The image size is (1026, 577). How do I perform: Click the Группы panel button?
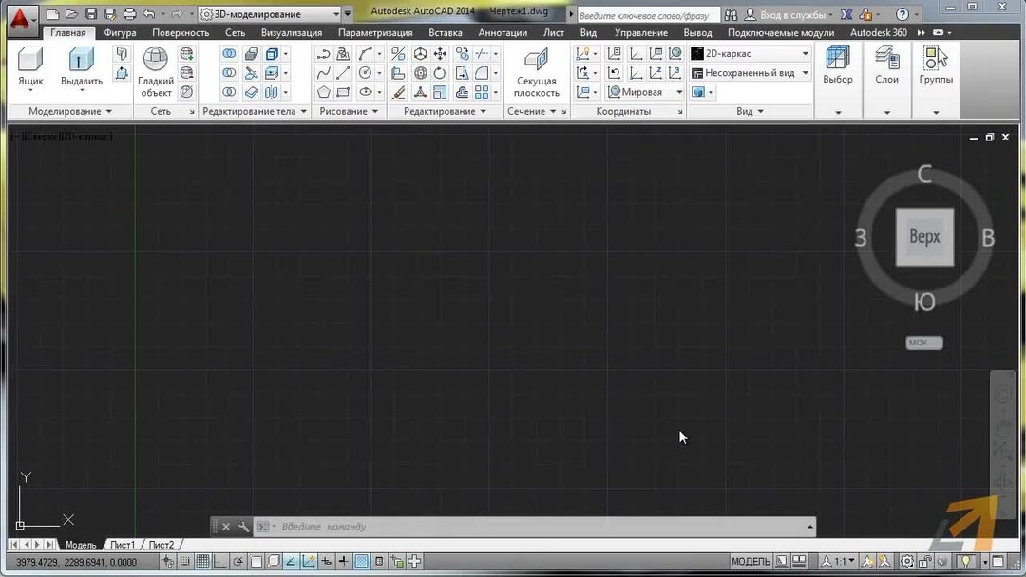tap(936, 66)
